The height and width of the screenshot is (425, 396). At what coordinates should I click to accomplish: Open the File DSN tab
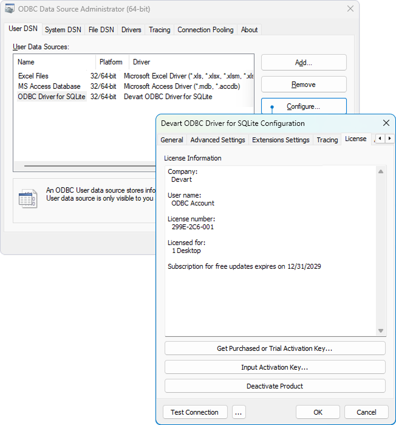(101, 30)
